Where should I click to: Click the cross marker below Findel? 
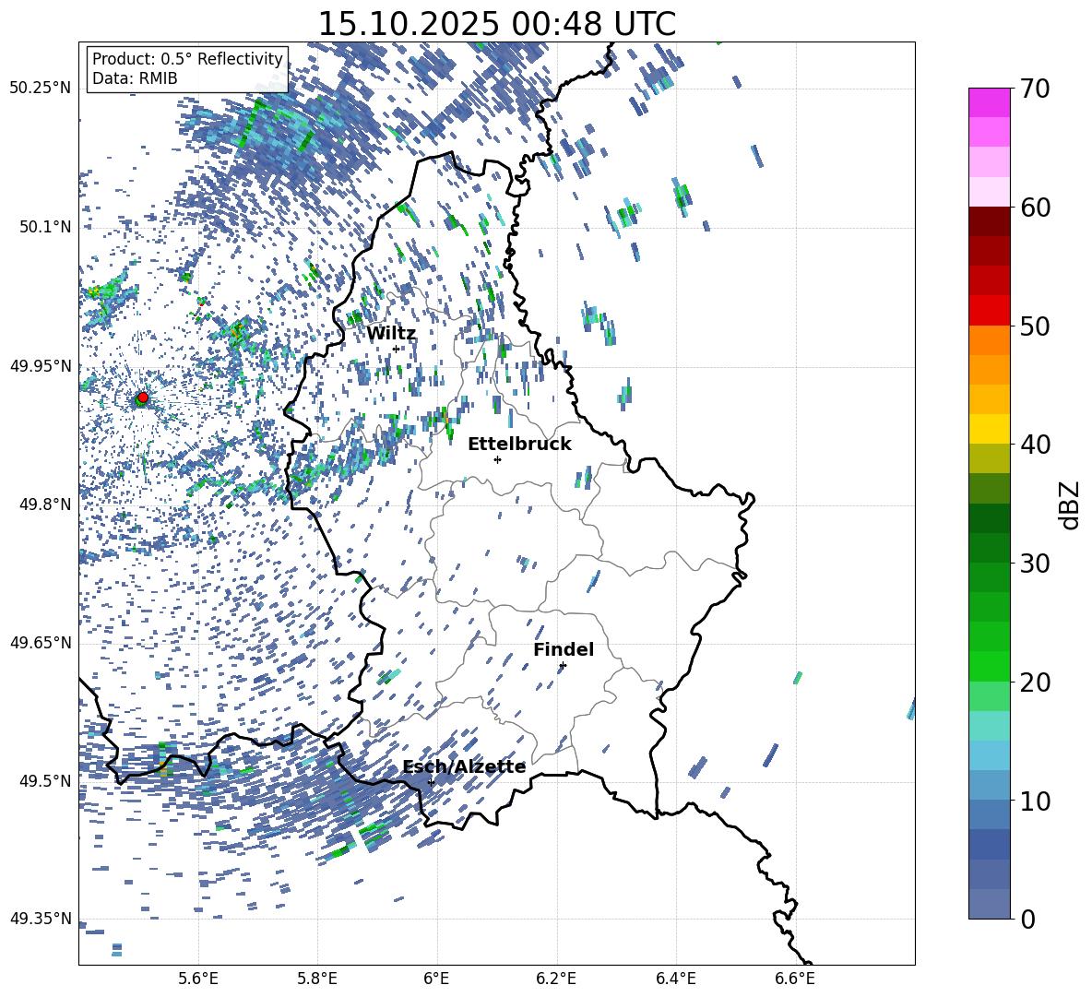pyautogui.click(x=563, y=666)
